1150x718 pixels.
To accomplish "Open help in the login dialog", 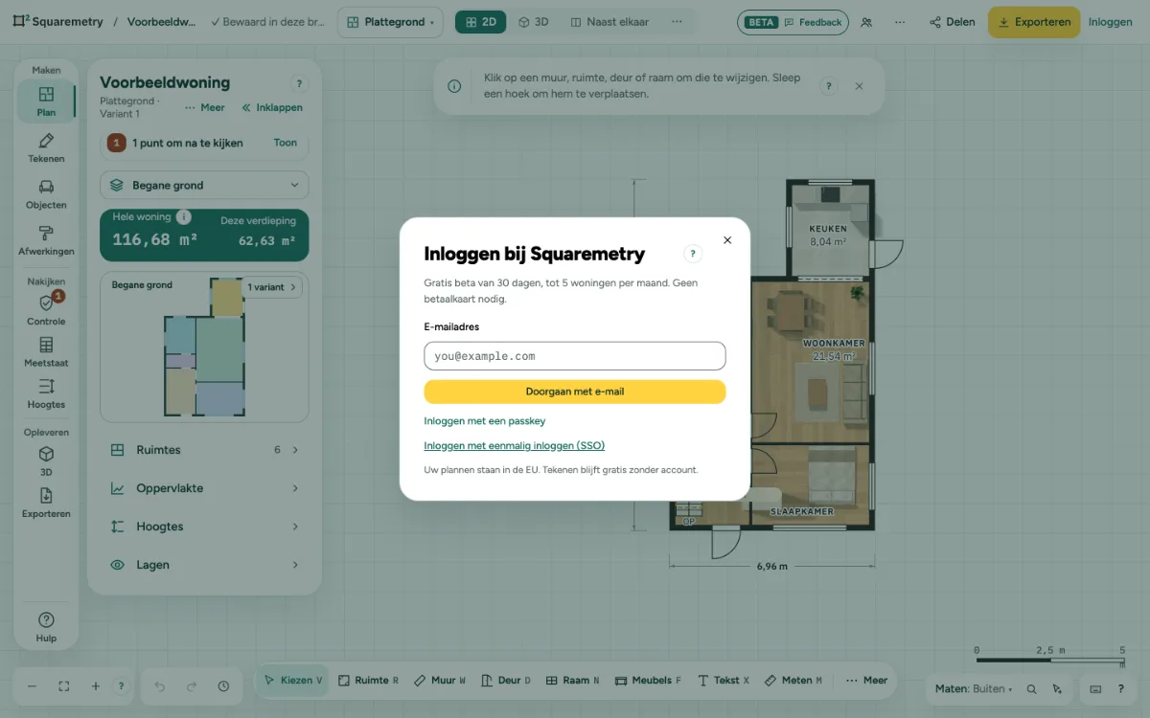I will [694, 254].
